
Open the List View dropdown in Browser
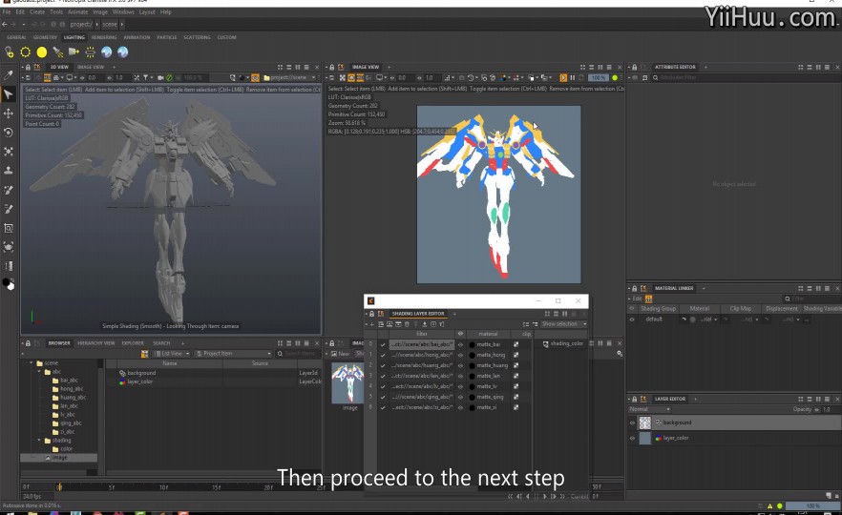(172, 354)
